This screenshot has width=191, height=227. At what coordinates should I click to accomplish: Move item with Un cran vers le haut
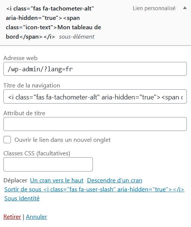click(x=57, y=180)
